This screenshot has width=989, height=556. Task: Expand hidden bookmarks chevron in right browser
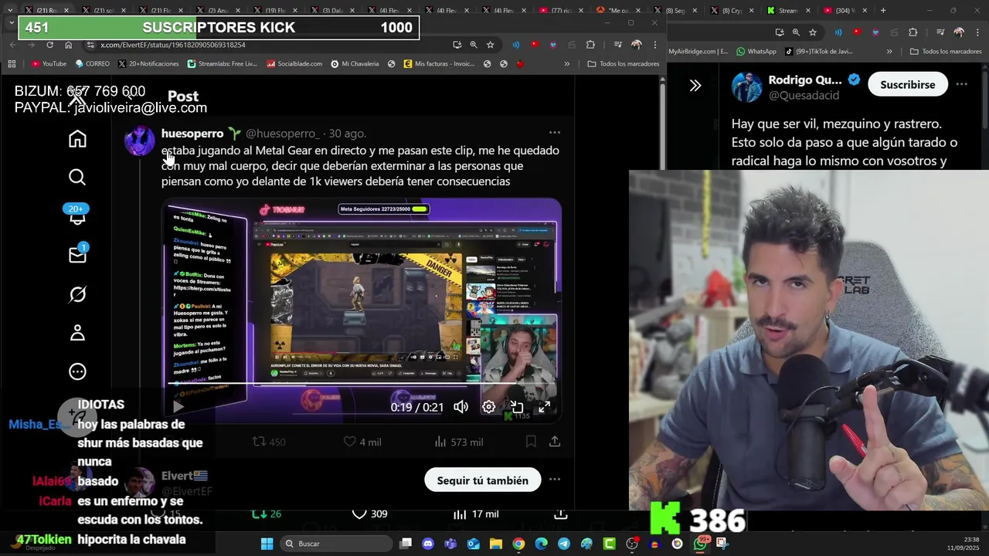click(889, 51)
